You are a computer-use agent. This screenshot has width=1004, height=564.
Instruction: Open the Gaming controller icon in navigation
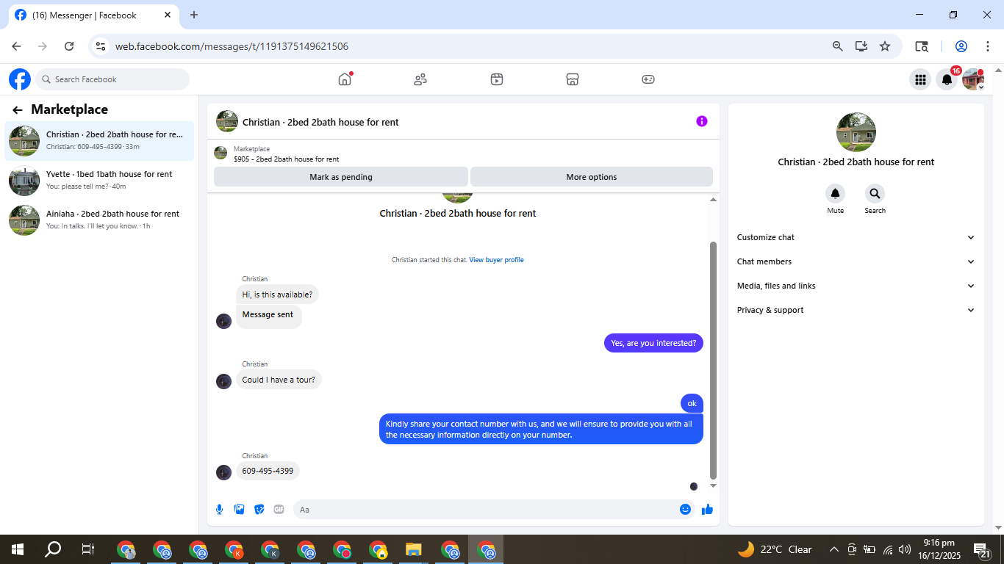648,79
